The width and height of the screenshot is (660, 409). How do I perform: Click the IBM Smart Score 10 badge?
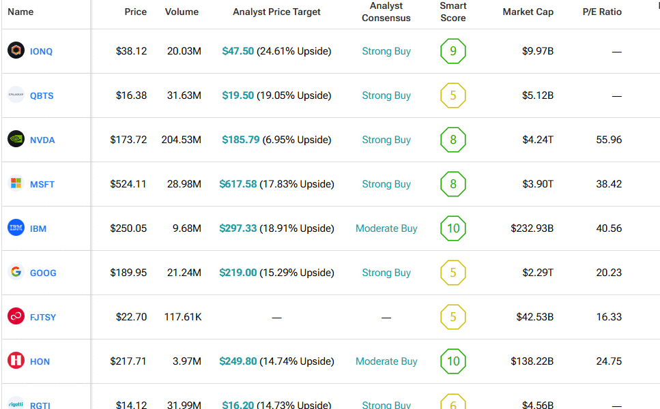(x=453, y=228)
